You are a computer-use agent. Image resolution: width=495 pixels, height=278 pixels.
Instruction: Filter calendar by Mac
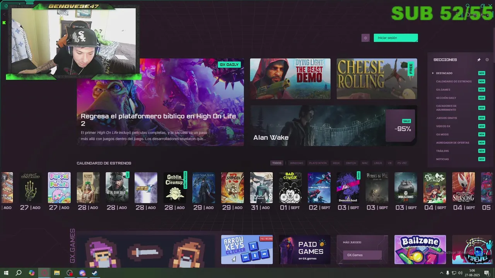(x=365, y=163)
